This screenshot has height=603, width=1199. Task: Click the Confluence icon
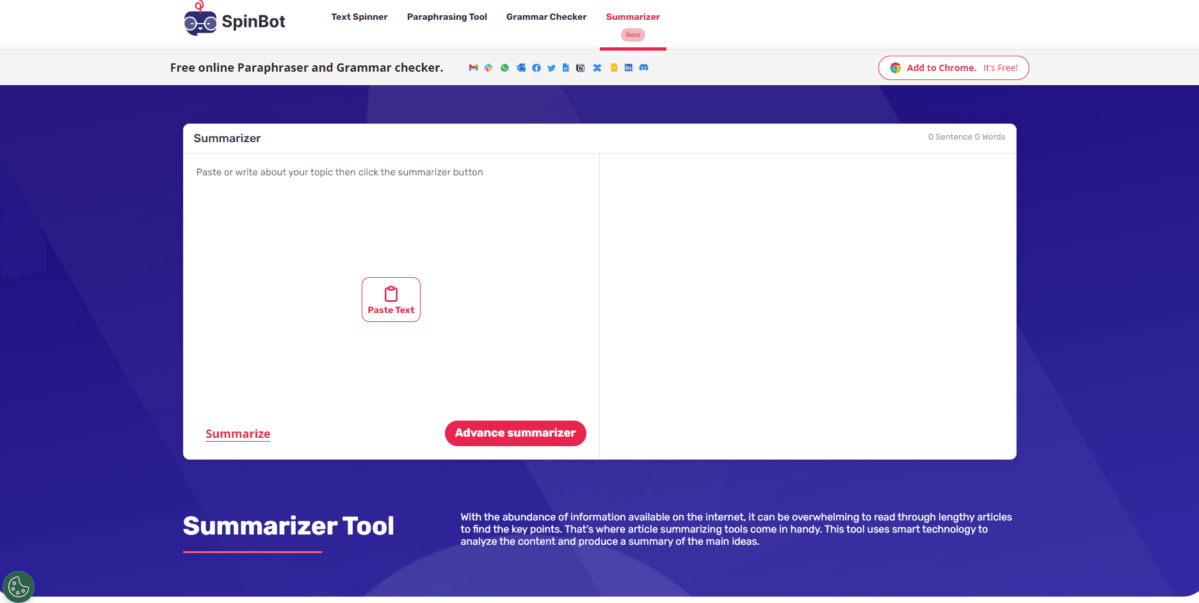point(597,68)
